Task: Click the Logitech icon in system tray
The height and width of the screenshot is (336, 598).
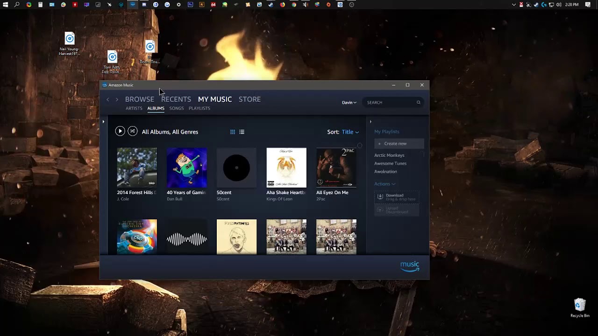Action: [x=544, y=5]
